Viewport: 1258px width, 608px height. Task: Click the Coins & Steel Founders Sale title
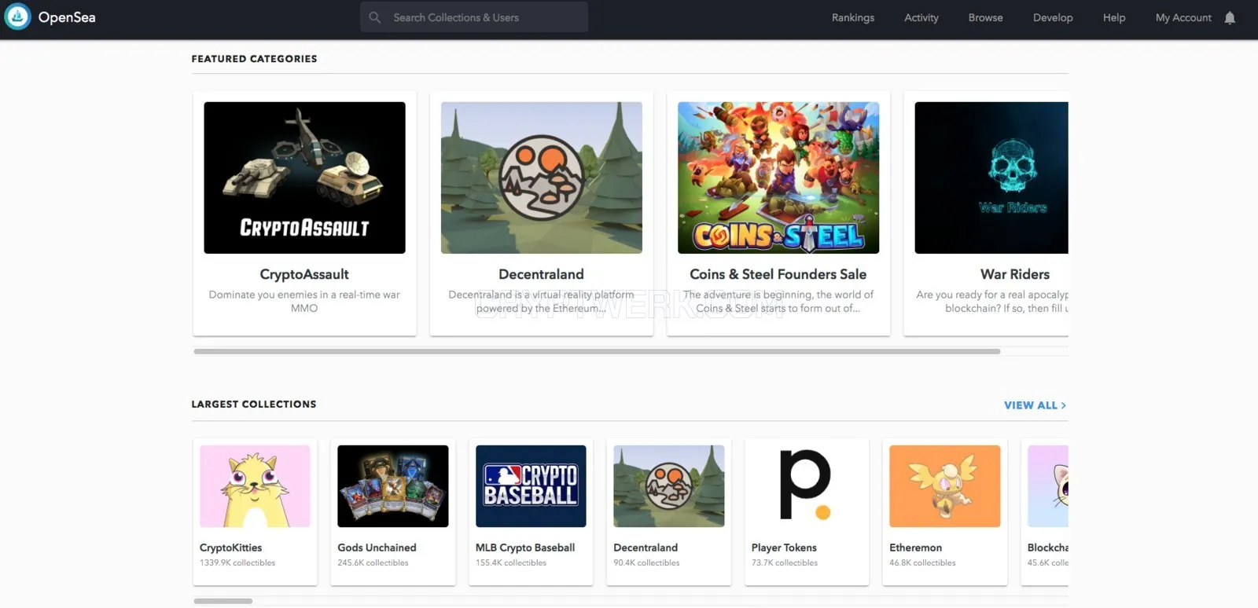[778, 274]
